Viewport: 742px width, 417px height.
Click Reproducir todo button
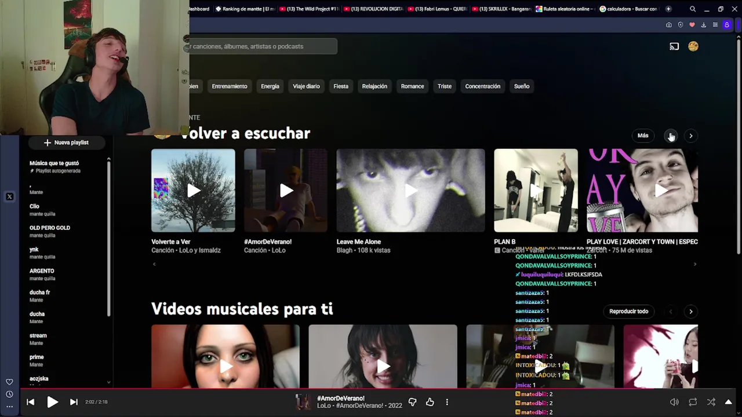pyautogui.click(x=628, y=312)
